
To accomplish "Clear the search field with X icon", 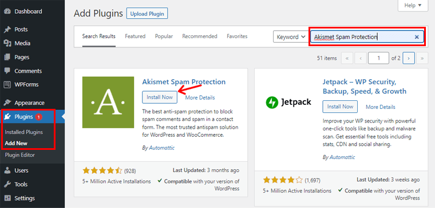I will (x=417, y=37).
